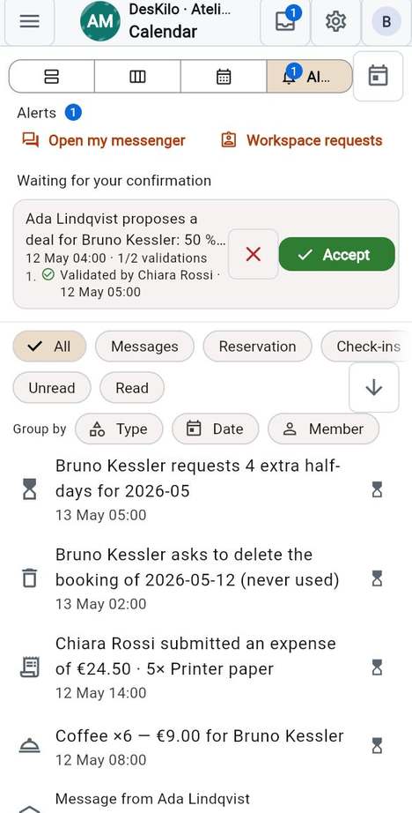Open the hamburger navigation menu

tap(30, 21)
